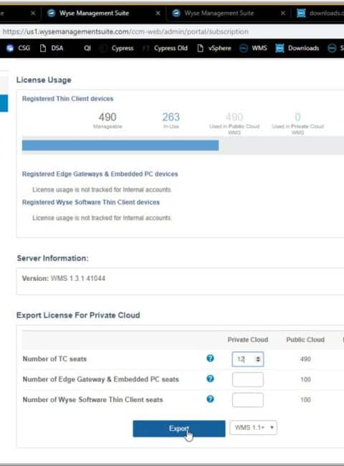Click Registered Wyse Software Thin Client devices
Viewport: 344px width, 466px height.
point(91,202)
